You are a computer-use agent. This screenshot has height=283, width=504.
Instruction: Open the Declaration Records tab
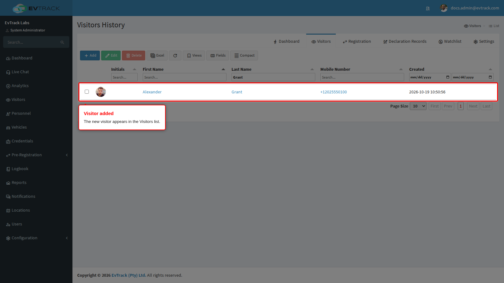405,42
